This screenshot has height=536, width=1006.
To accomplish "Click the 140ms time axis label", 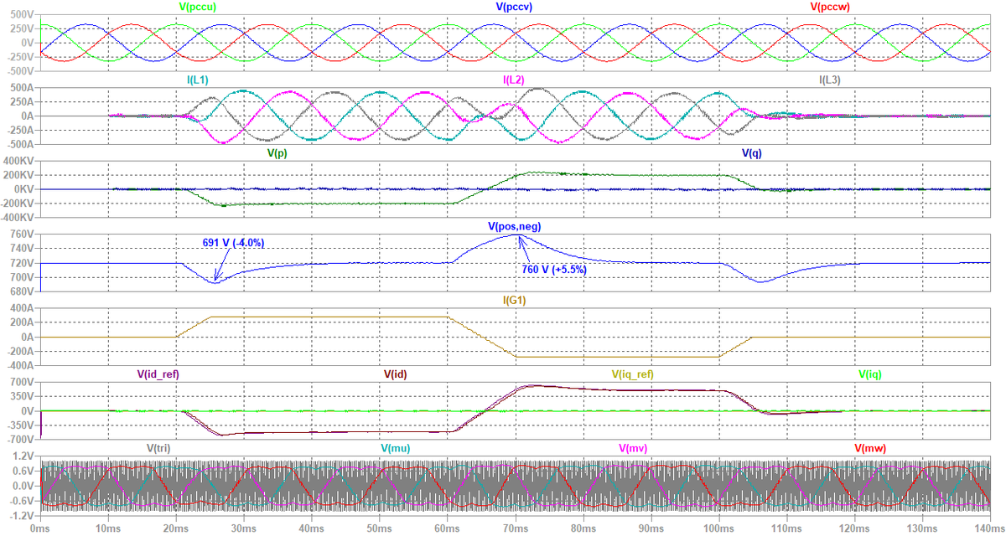I will click(990, 529).
